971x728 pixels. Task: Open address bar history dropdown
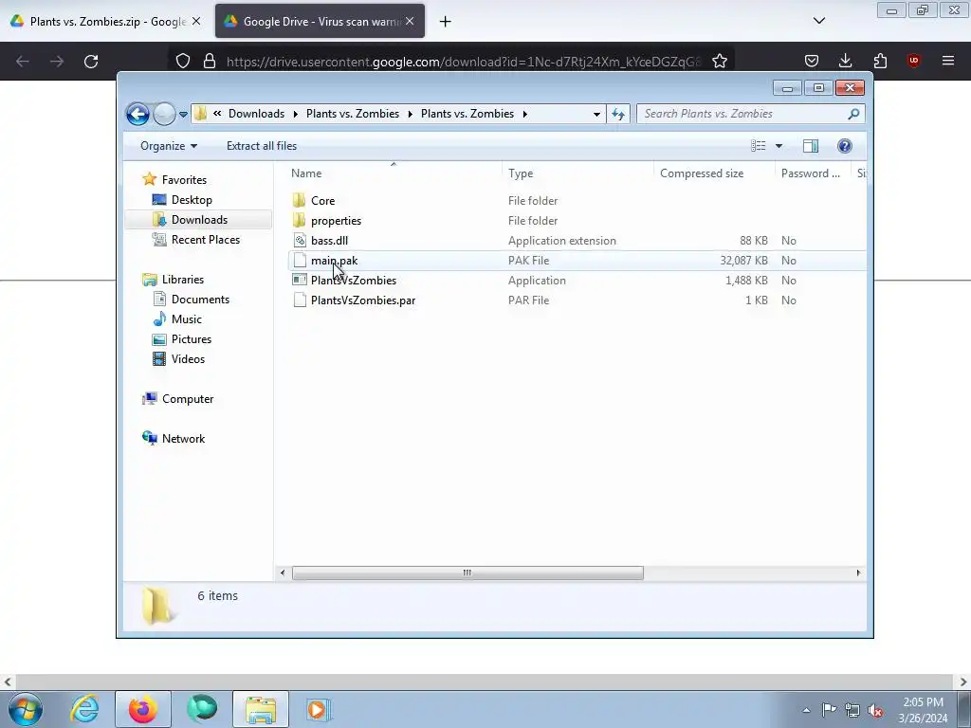click(x=596, y=114)
